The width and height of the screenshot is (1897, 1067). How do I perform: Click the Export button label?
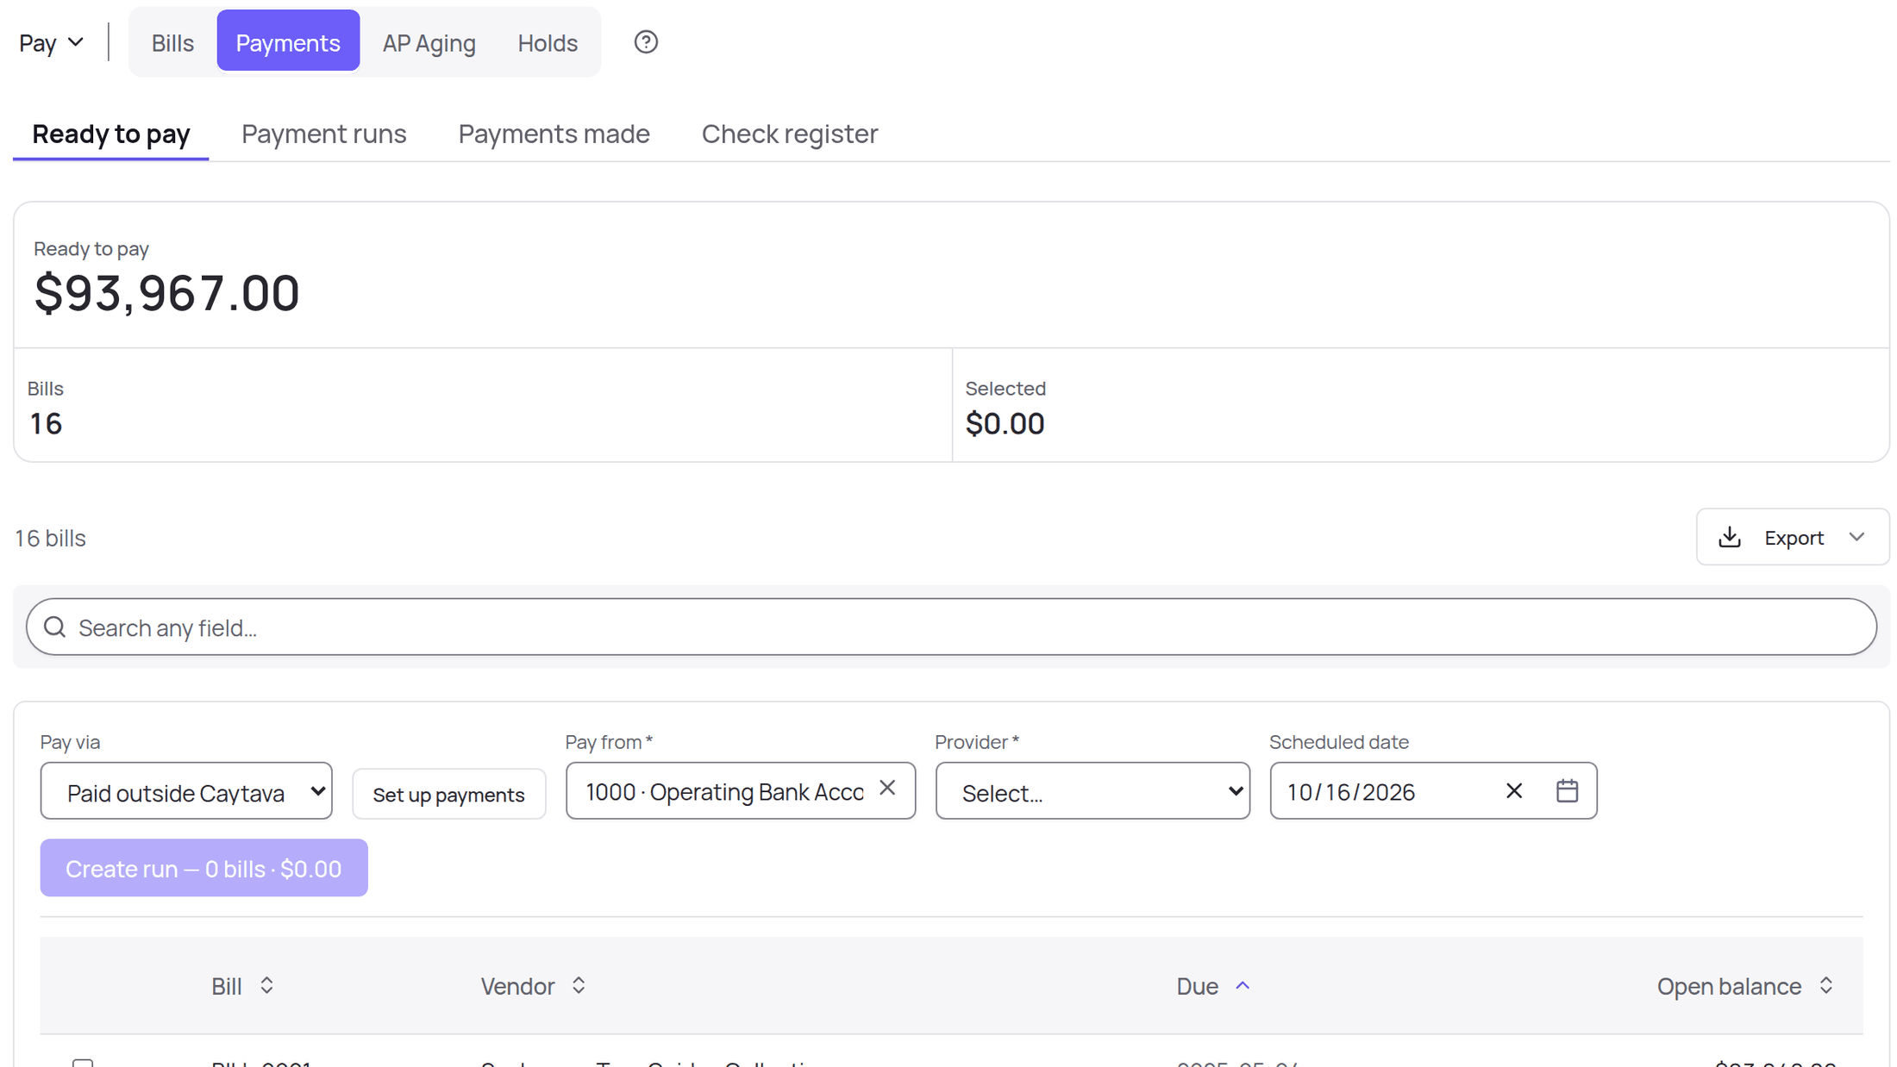tap(1794, 537)
